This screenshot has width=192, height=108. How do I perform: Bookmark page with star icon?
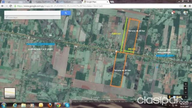click(181, 6)
